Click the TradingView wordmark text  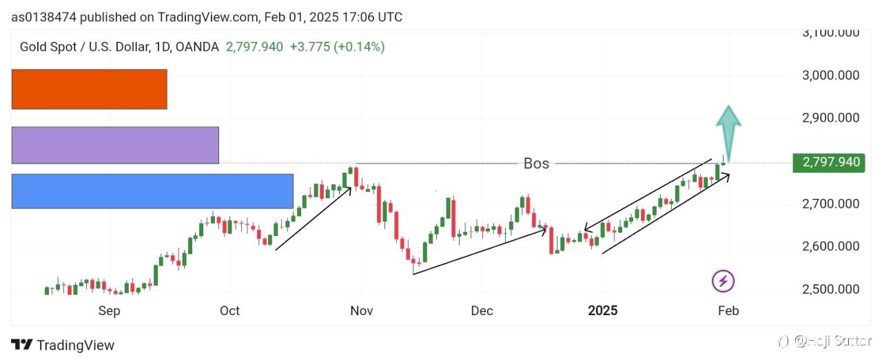tap(76, 345)
